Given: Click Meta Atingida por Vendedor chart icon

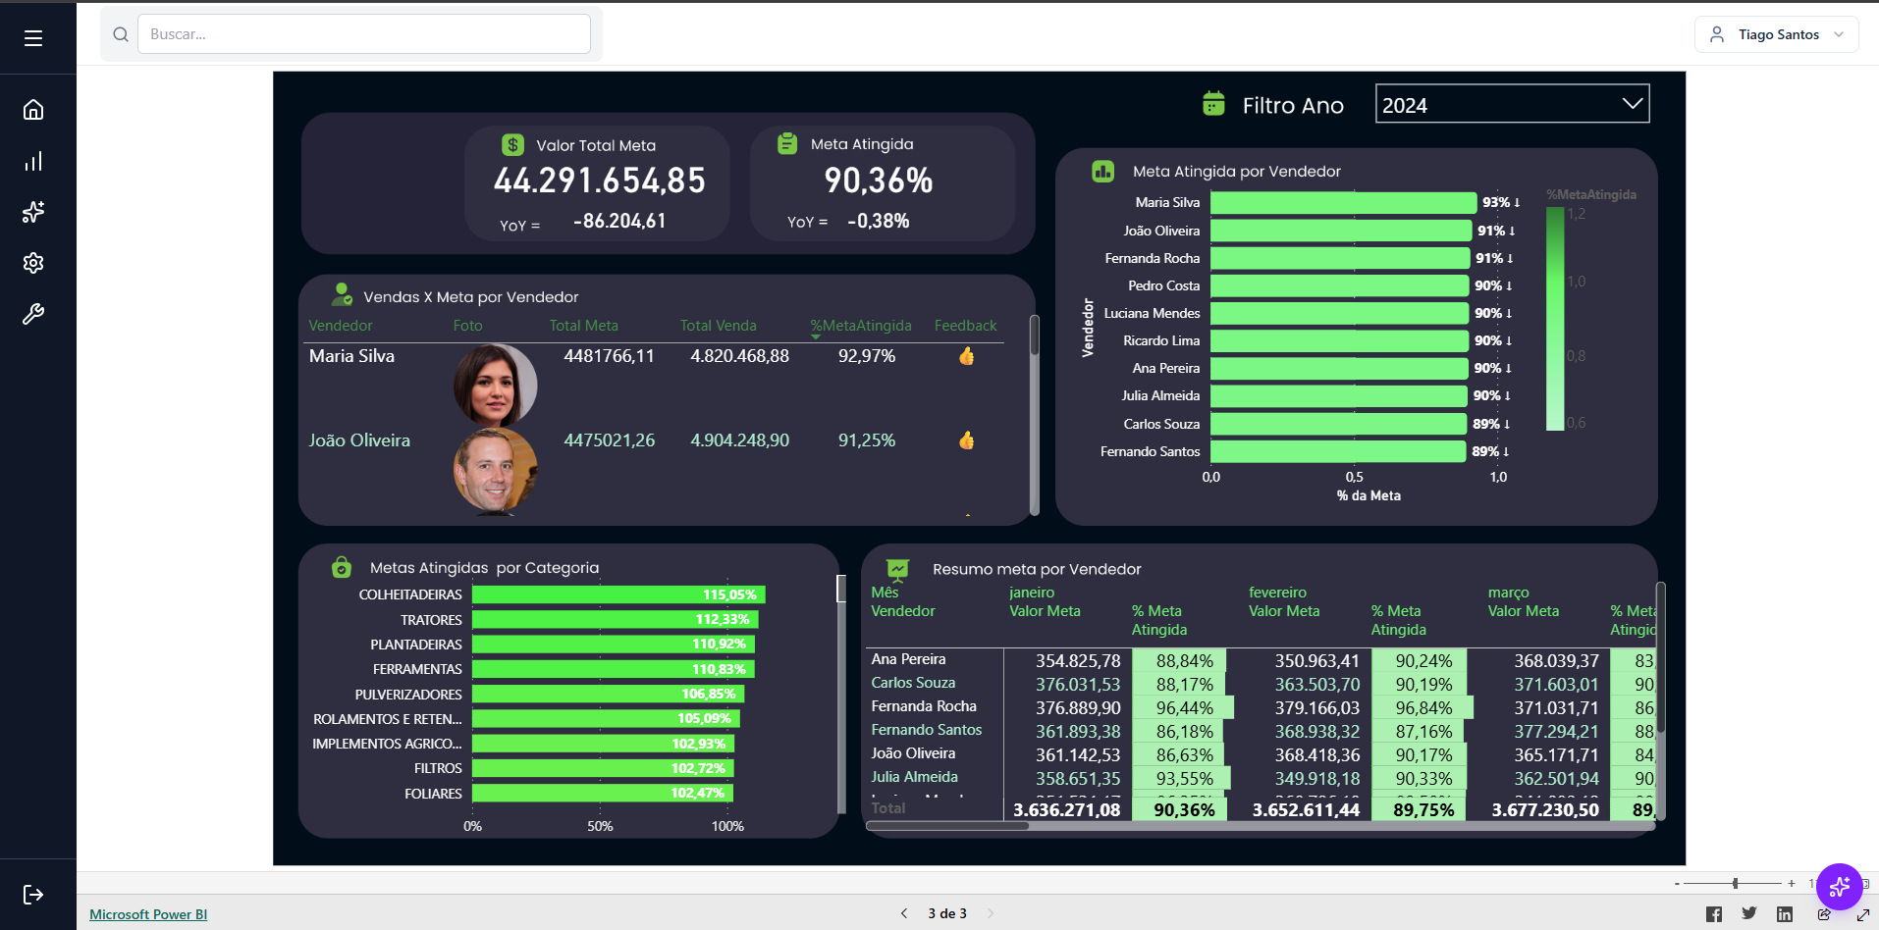Looking at the screenshot, I should (x=1103, y=172).
